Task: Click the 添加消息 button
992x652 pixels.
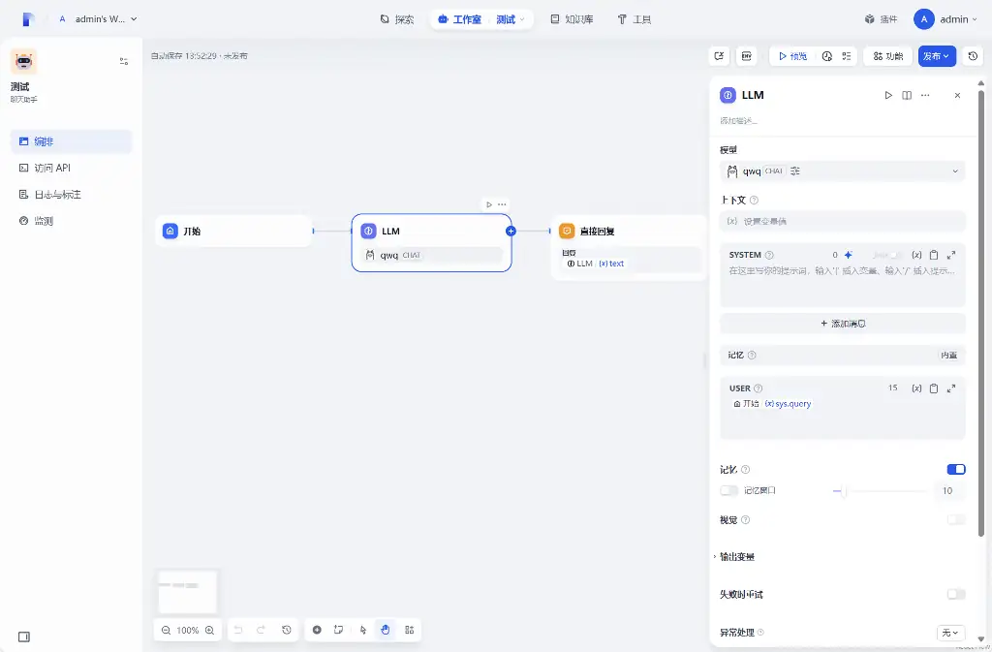Action: point(842,324)
